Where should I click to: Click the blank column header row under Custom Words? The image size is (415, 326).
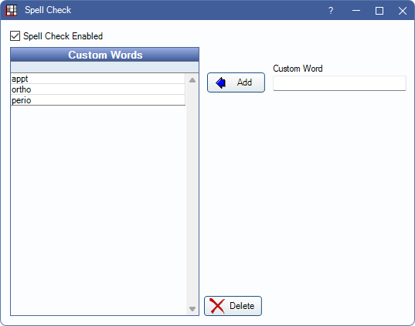(105, 67)
